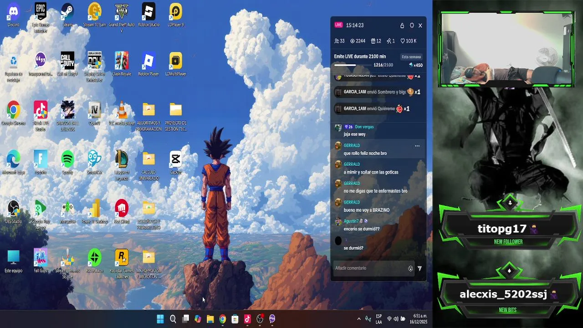Viewport: 583px width, 328px height.
Task: Open taskbar Search
Action: (173, 319)
